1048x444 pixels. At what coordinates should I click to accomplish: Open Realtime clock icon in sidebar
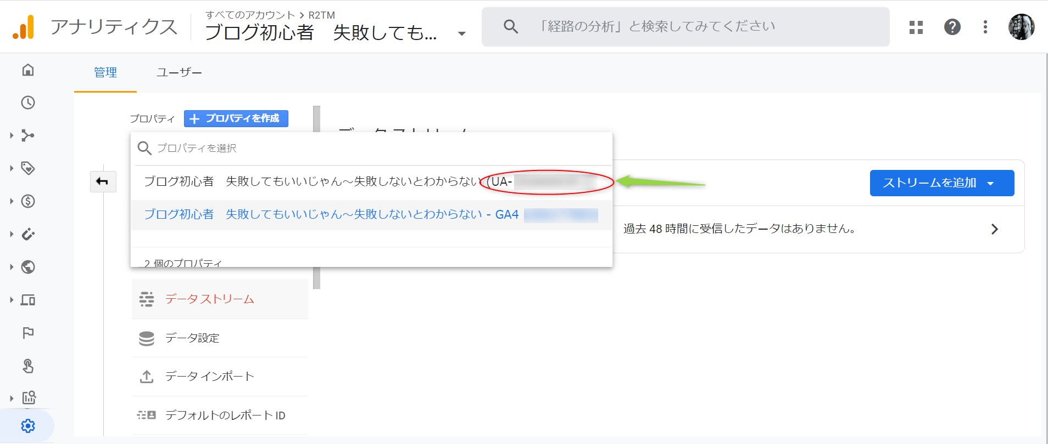[28, 103]
